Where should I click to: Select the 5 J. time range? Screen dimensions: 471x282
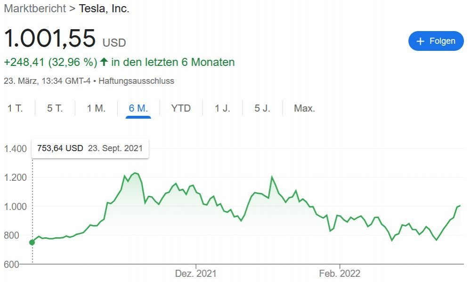(x=262, y=108)
